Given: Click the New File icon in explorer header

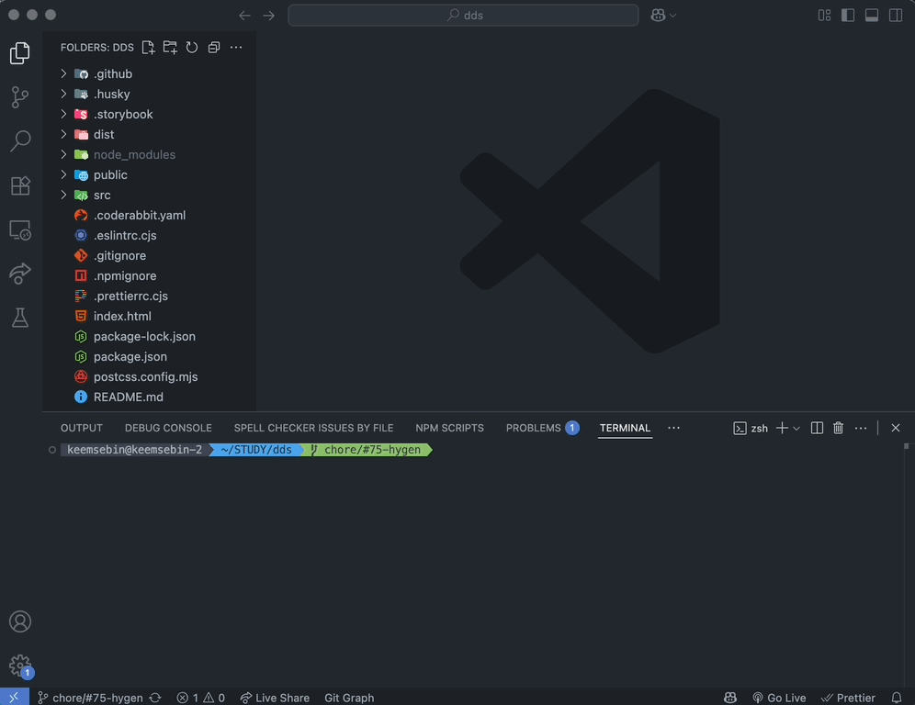Looking at the screenshot, I should click(x=148, y=47).
